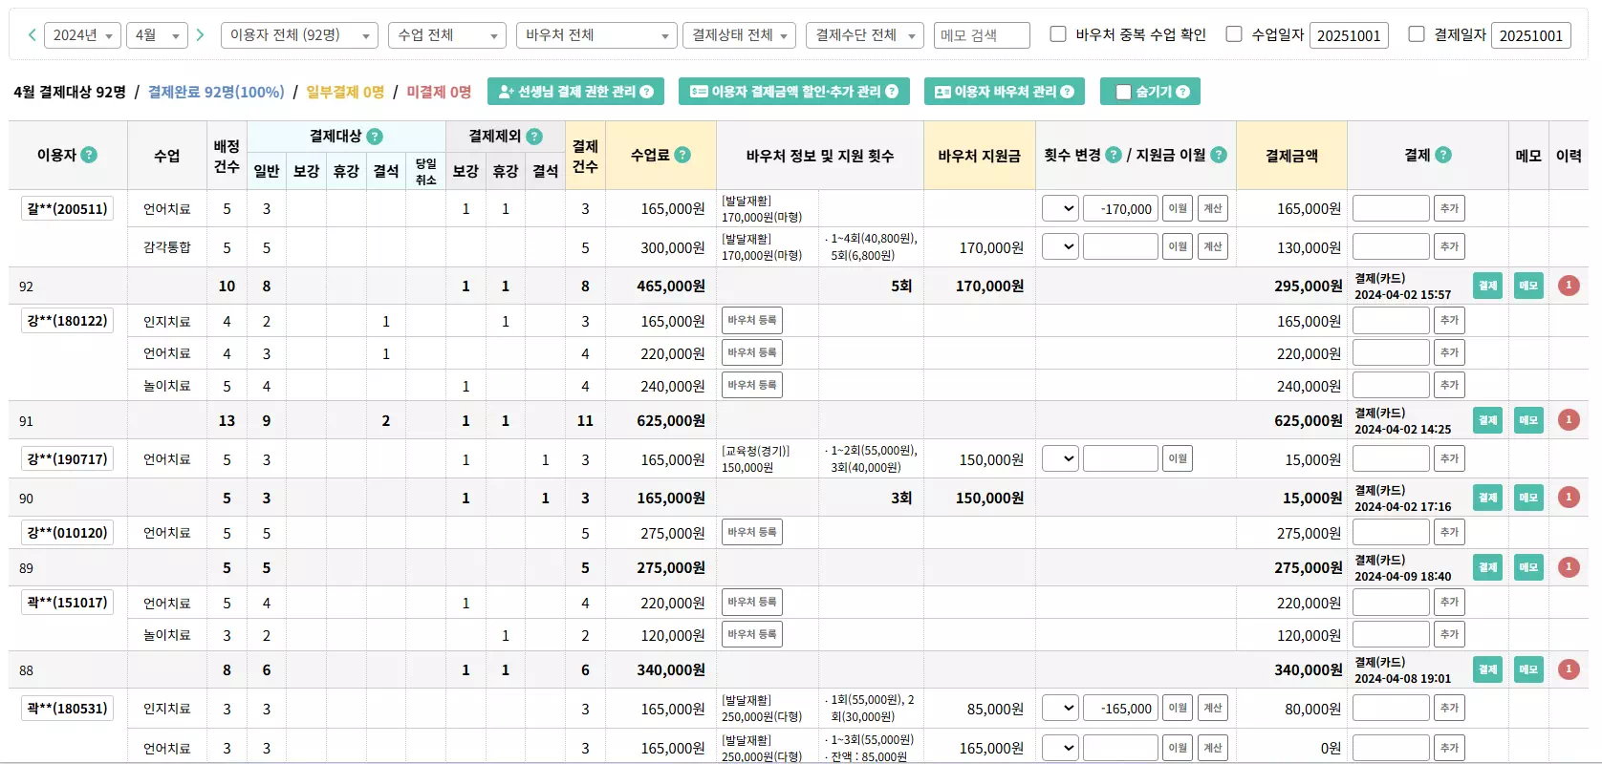
Task: Click help icon next to 지원금 이월
Action: (x=1219, y=155)
